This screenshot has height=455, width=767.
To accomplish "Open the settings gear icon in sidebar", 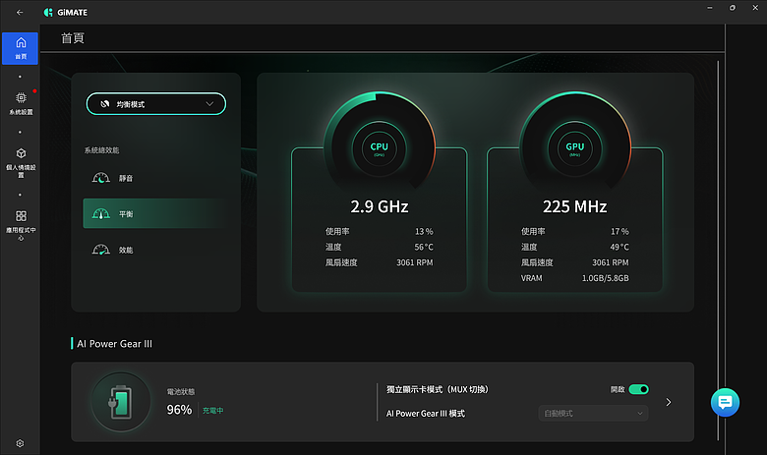I will (20, 443).
